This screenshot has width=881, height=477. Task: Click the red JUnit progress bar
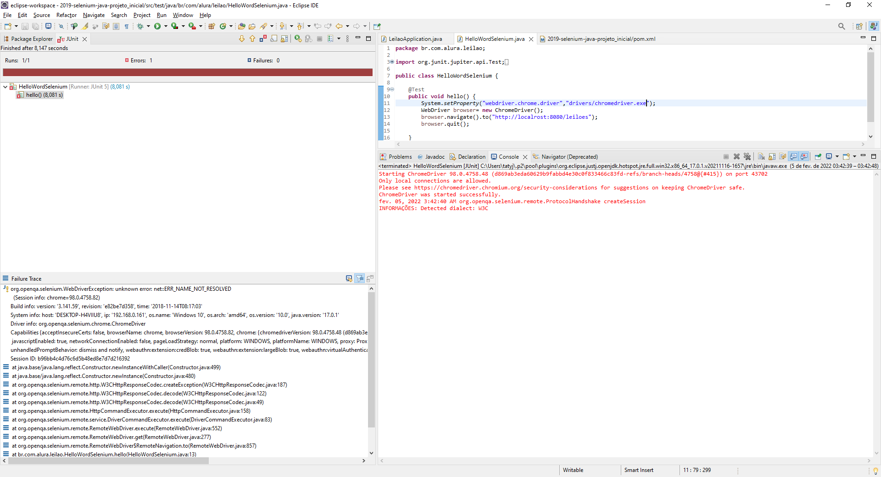187,72
